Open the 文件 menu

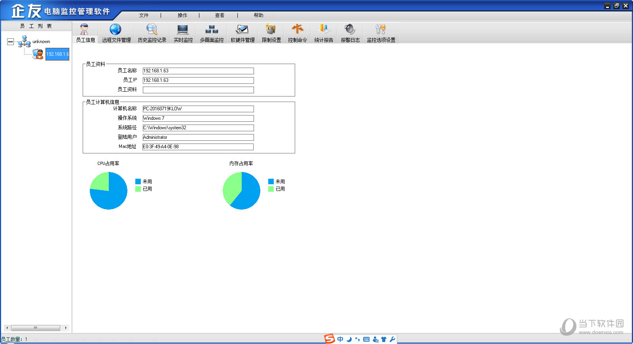coord(144,15)
